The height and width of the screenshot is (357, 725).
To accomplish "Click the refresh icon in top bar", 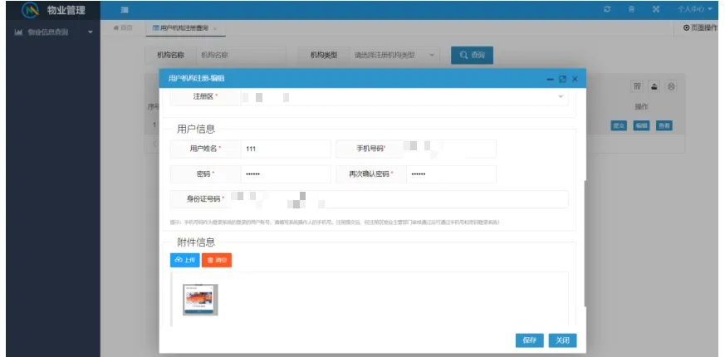I will [x=607, y=9].
